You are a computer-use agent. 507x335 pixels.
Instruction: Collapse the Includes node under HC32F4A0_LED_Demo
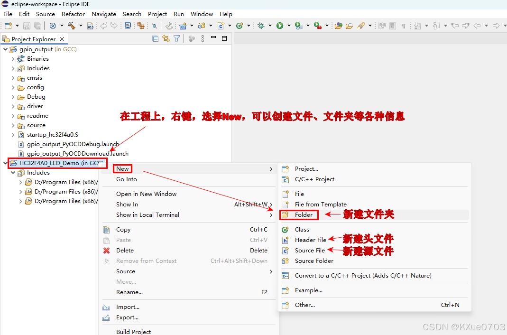tap(13, 173)
